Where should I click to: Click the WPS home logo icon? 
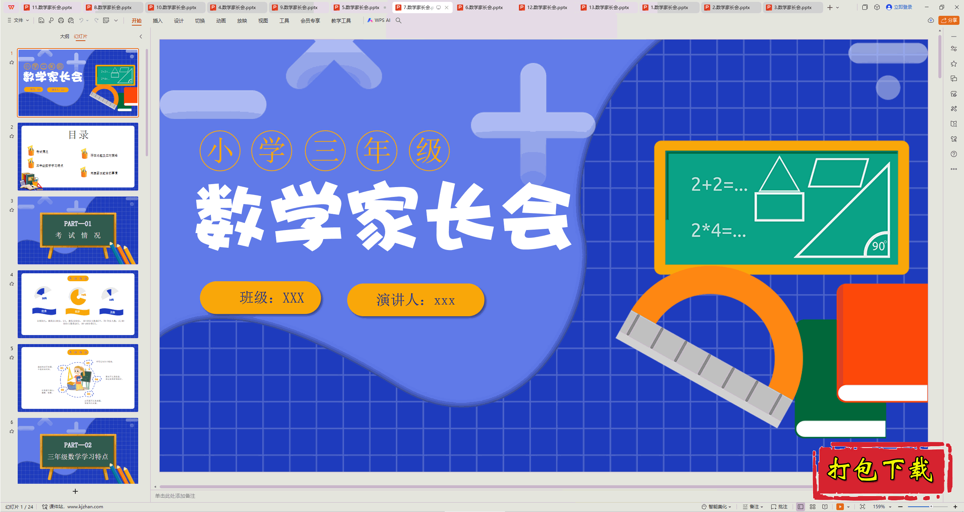(x=11, y=7)
